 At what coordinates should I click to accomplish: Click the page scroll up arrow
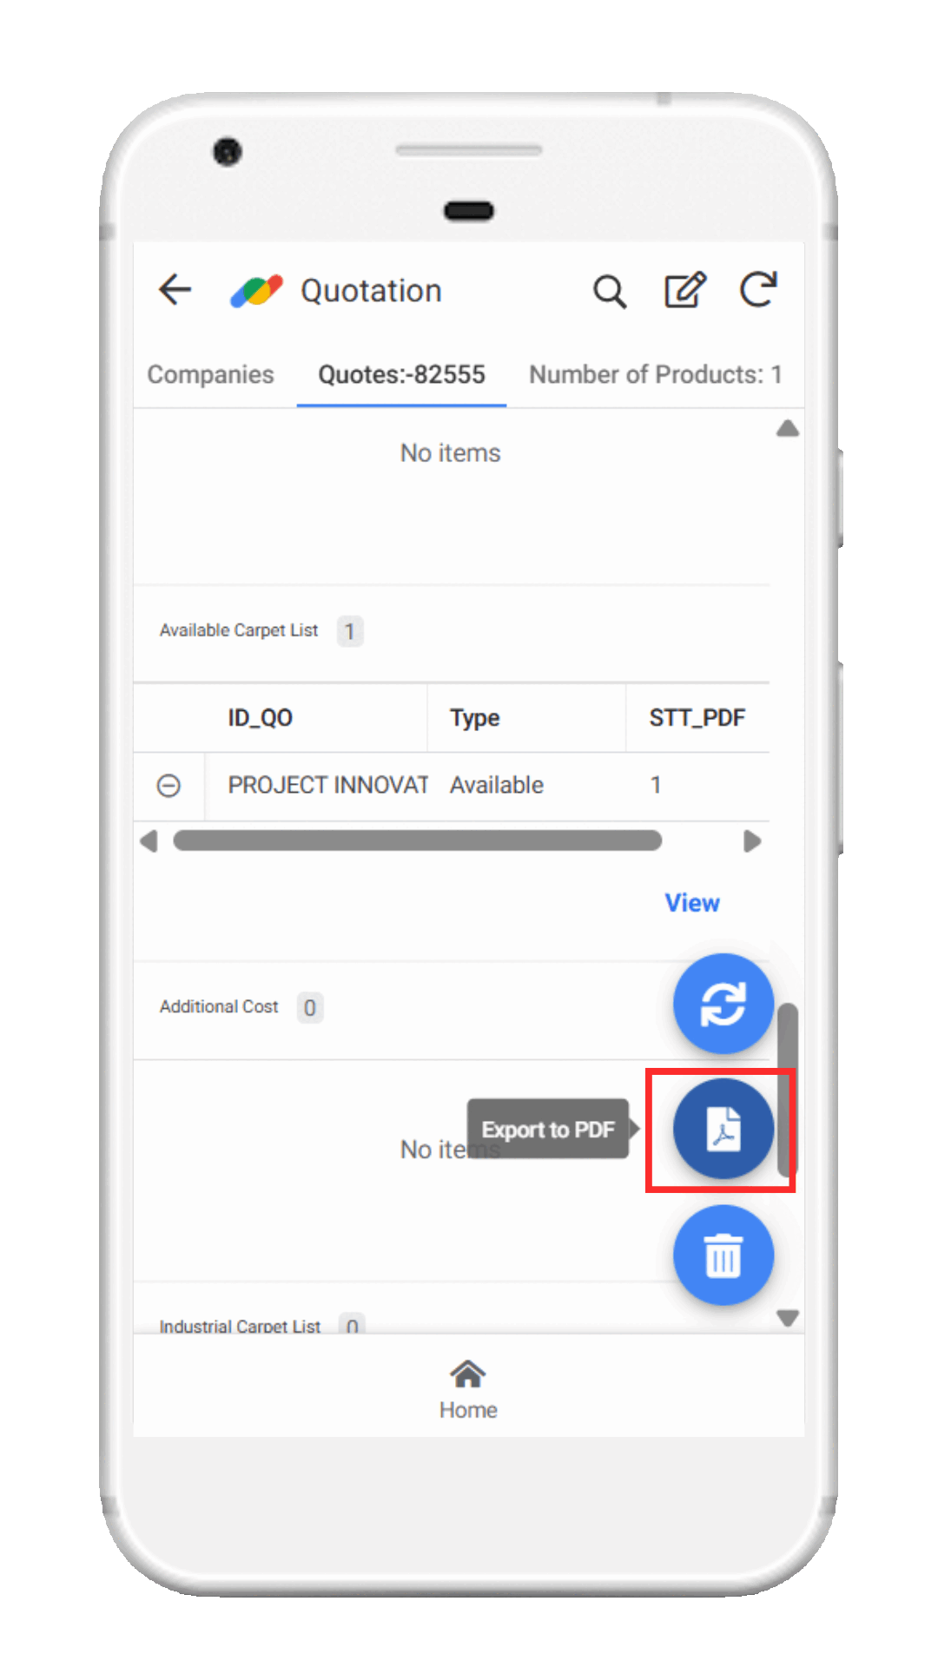pos(788,429)
